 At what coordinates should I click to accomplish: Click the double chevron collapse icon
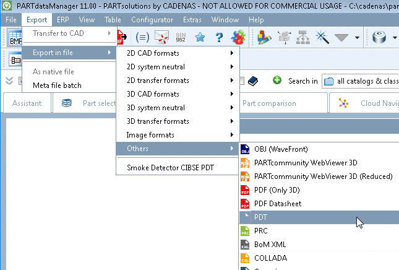pyautogui.click(x=9, y=81)
